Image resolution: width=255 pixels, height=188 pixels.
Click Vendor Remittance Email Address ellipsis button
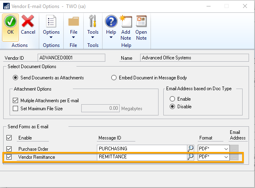(234, 157)
